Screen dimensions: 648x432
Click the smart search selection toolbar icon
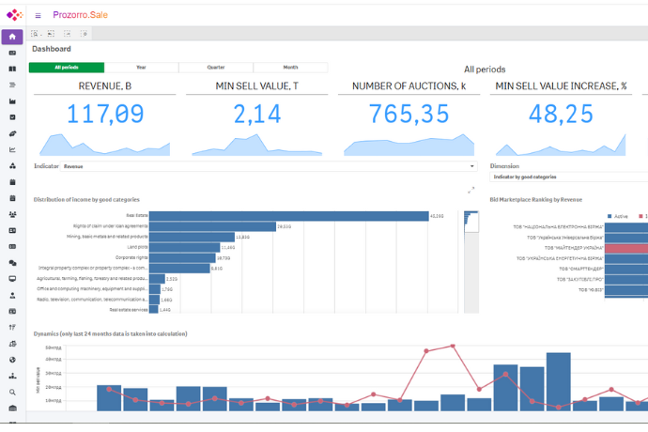[36, 33]
